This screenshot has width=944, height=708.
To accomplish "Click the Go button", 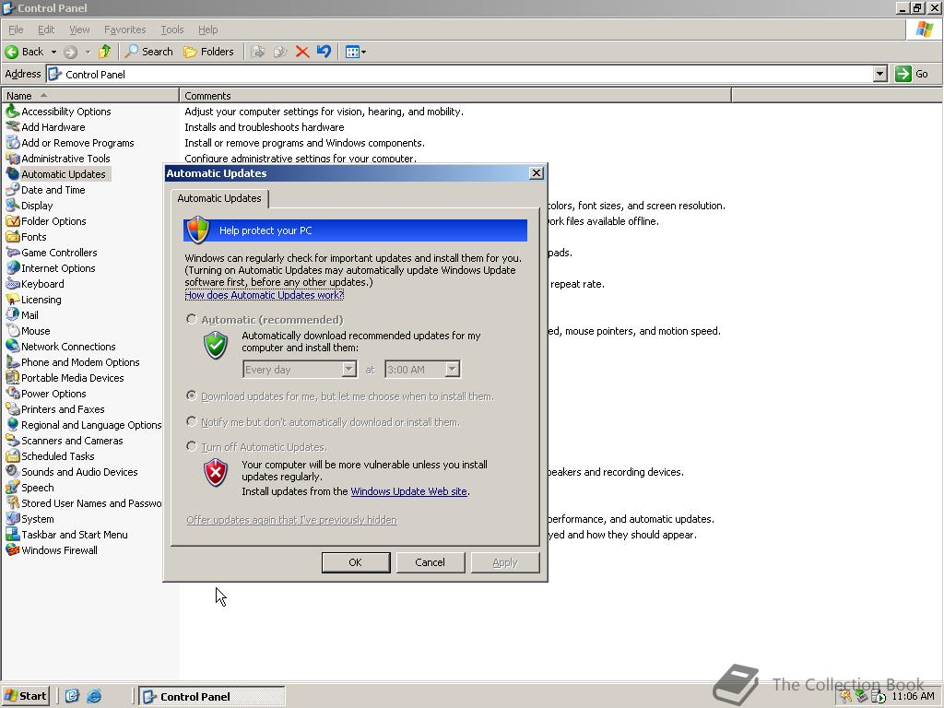I will point(913,74).
